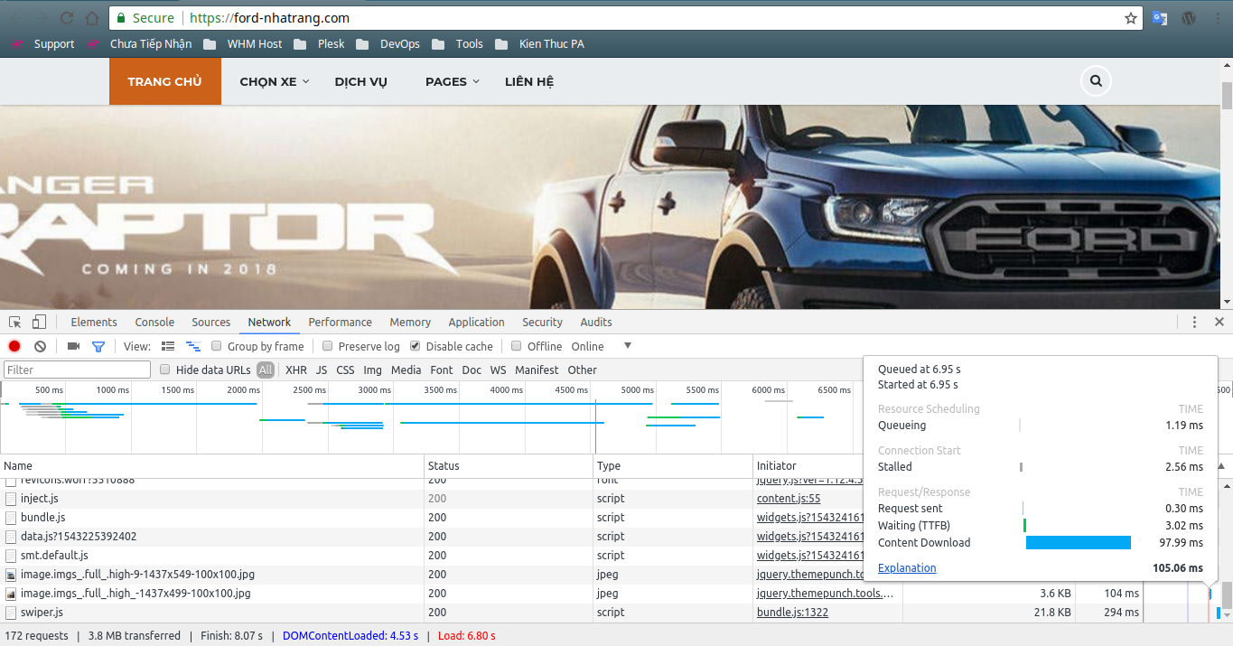Filter requests by XHR type

pos(296,370)
